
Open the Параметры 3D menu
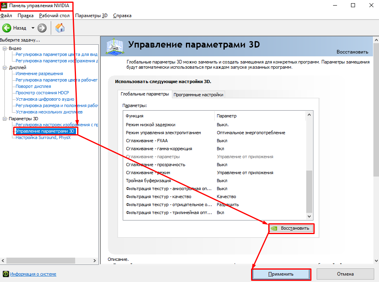91,16
